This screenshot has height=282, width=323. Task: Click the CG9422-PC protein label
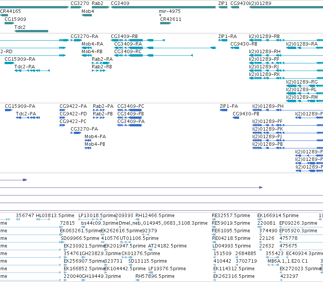(x=73, y=121)
